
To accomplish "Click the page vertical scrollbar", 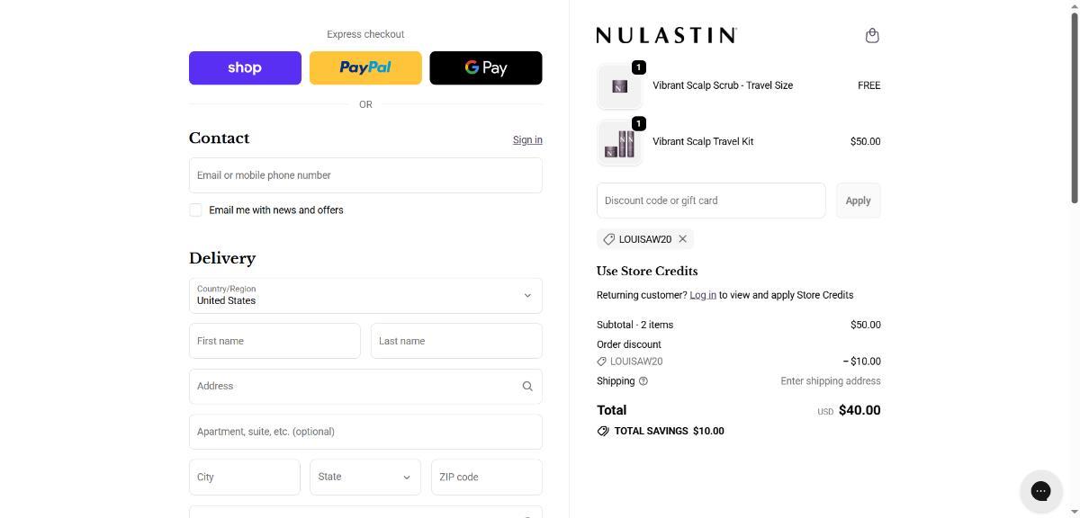I will (1072, 108).
